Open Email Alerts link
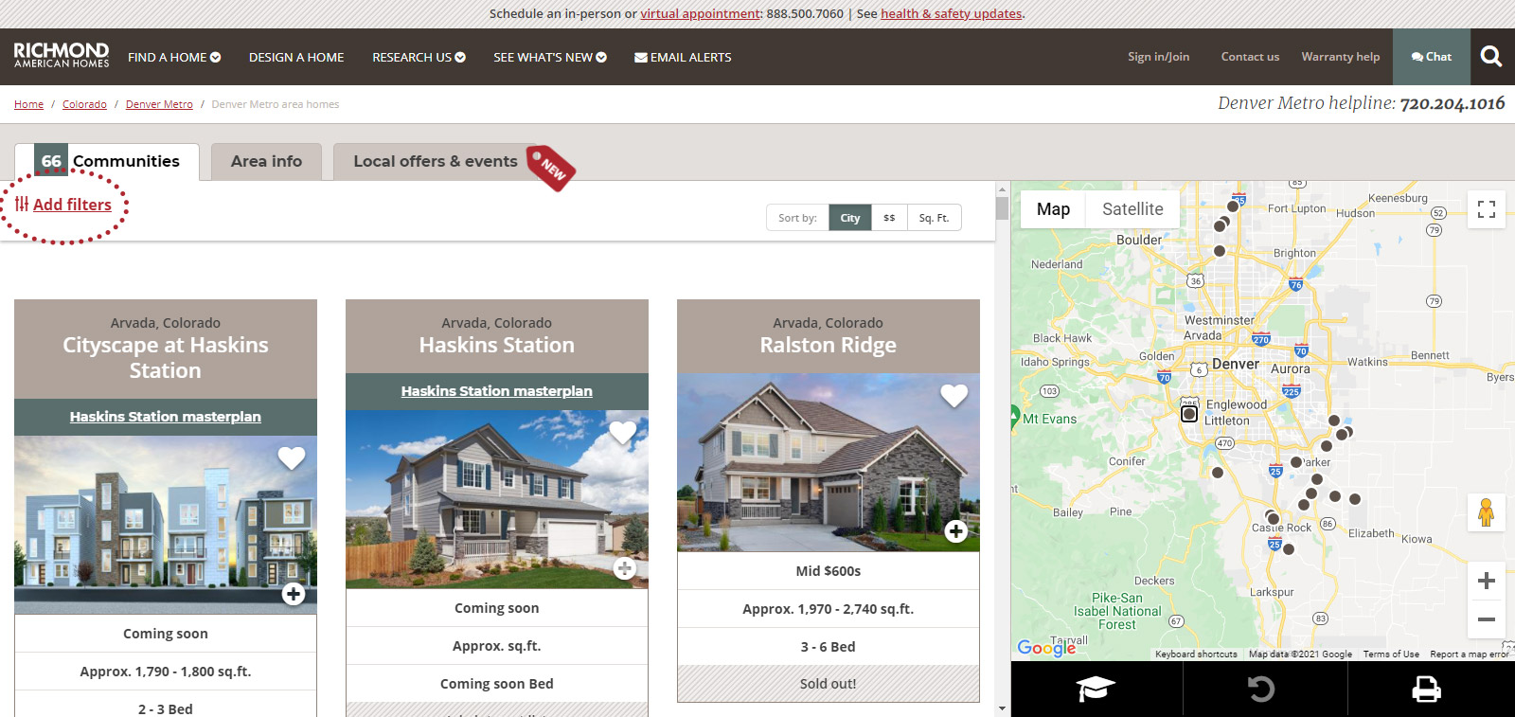The height and width of the screenshot is (717, 1515). [x=683, y=57]
